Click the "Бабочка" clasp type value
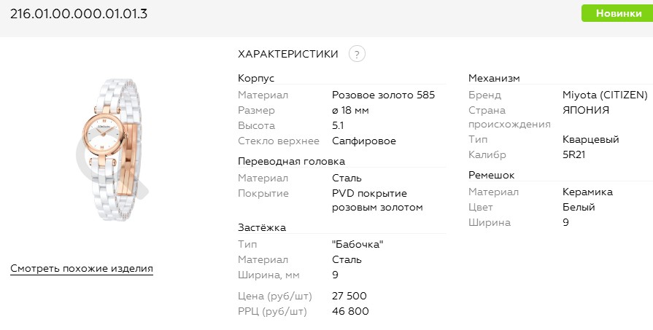The height and width of the screenshot is (330, 653). tap(358, 244)
